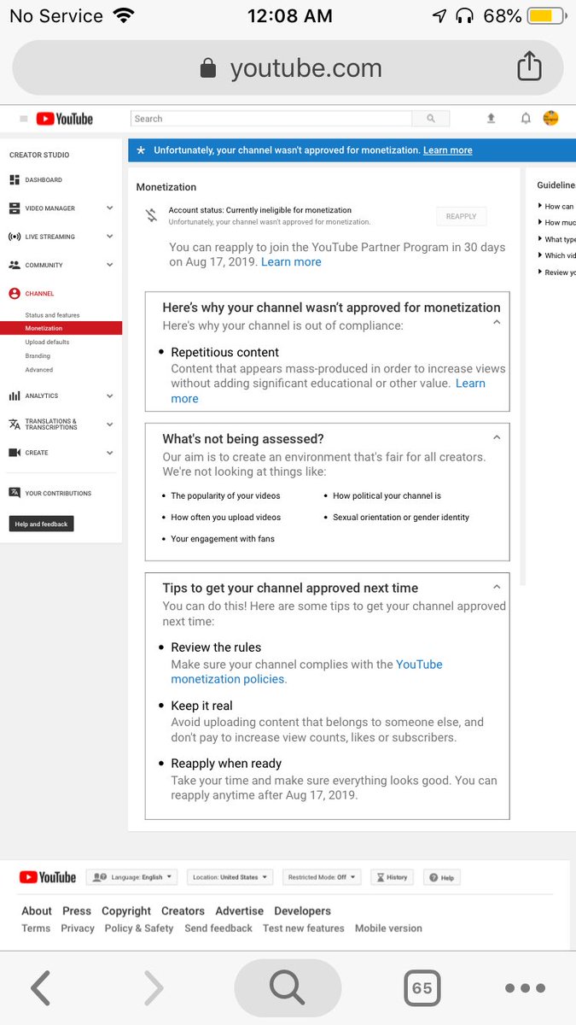Click Learn more after Aug 17, 2019
Viewport: 576px width, 1025px height.
coord(291,262)
